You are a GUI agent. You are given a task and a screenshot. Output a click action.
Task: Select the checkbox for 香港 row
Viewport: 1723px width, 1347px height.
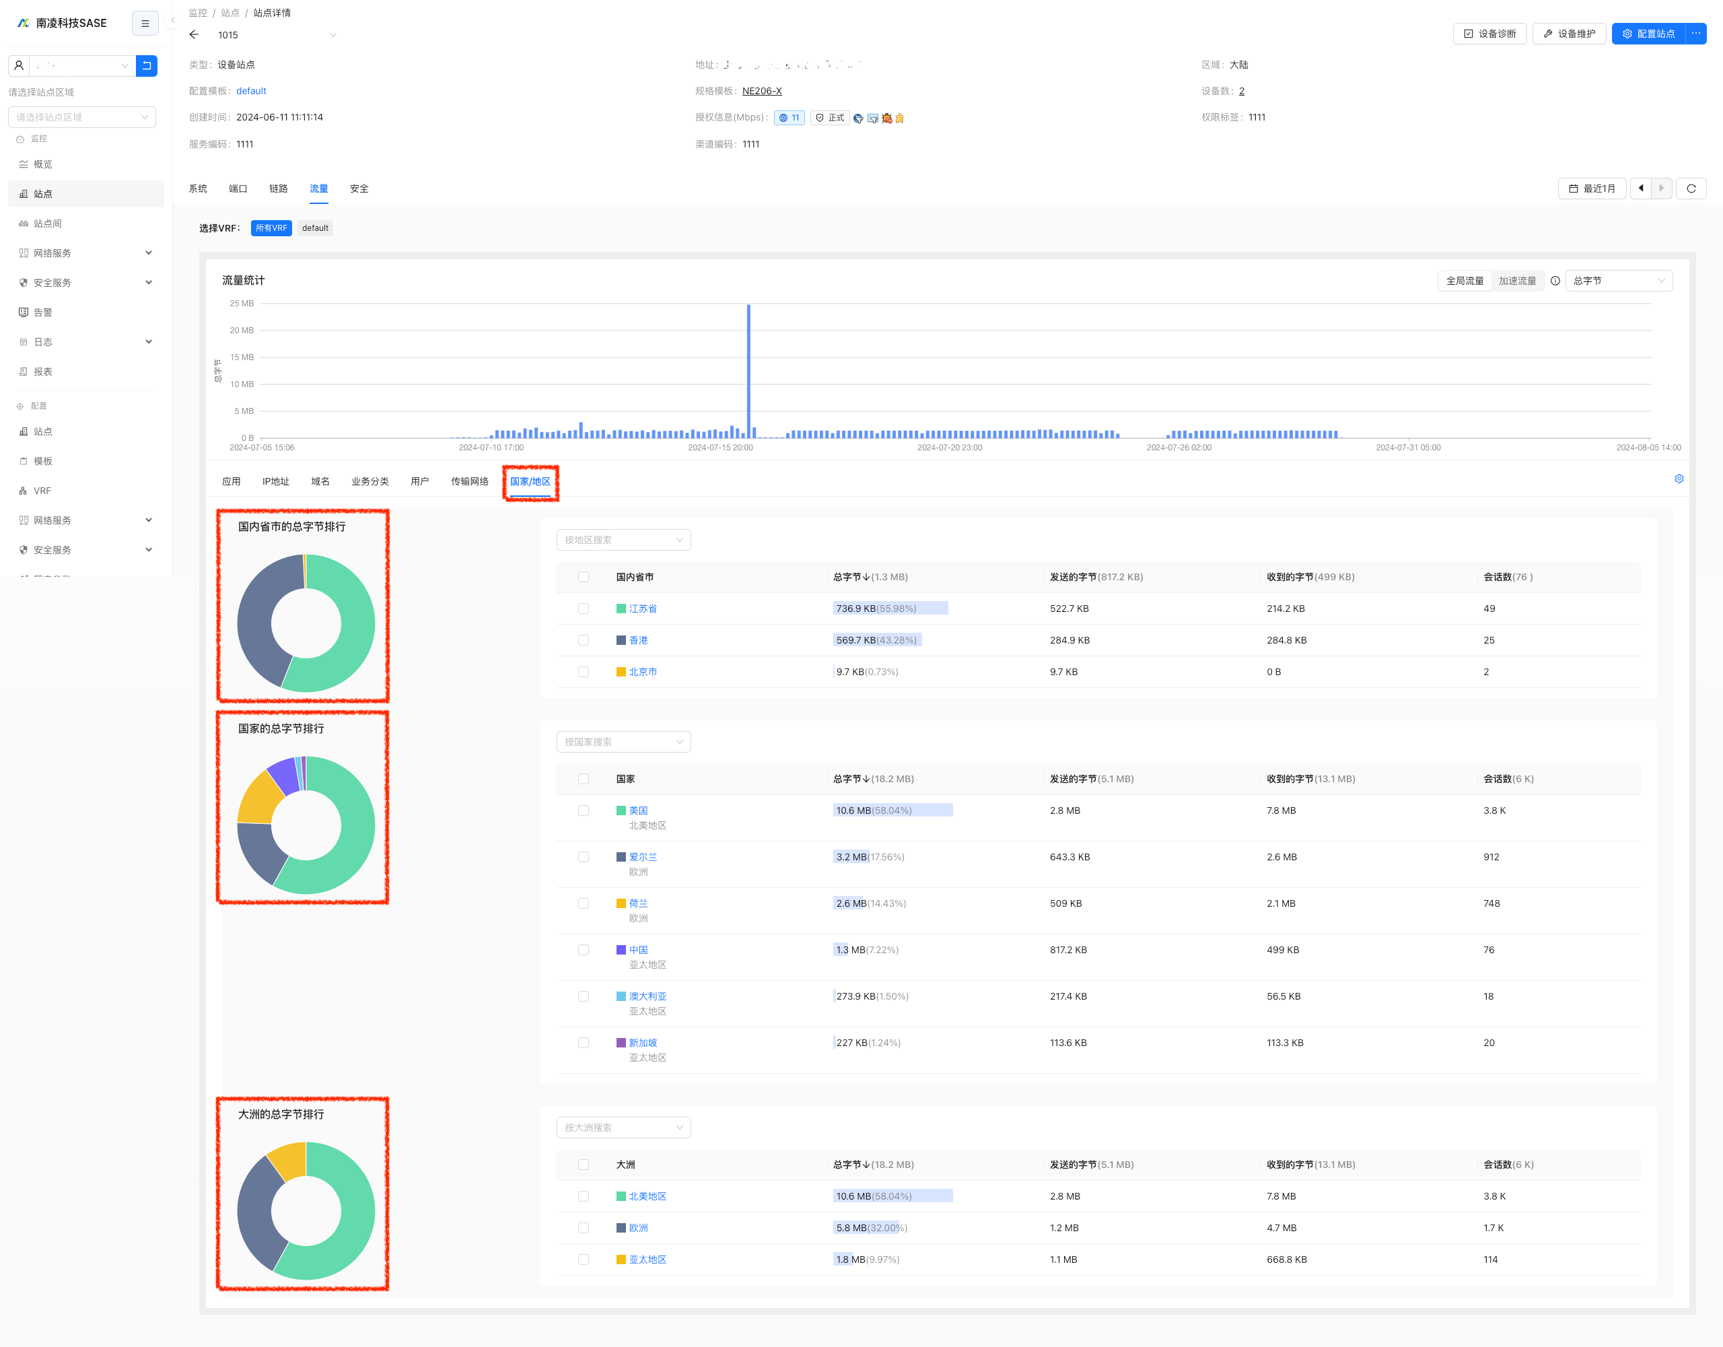(583, 640)
